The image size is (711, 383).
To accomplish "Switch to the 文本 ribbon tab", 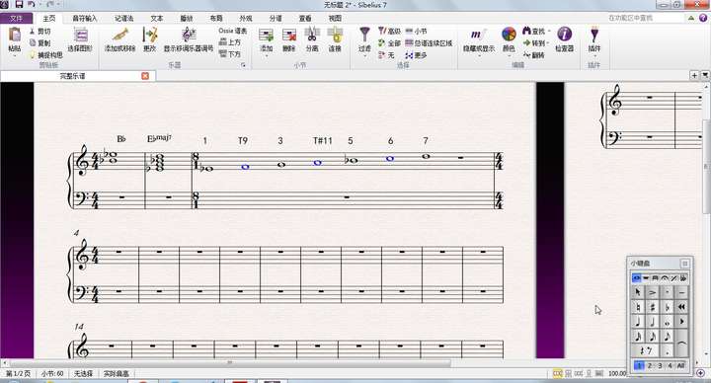I will tap(156, 18).
